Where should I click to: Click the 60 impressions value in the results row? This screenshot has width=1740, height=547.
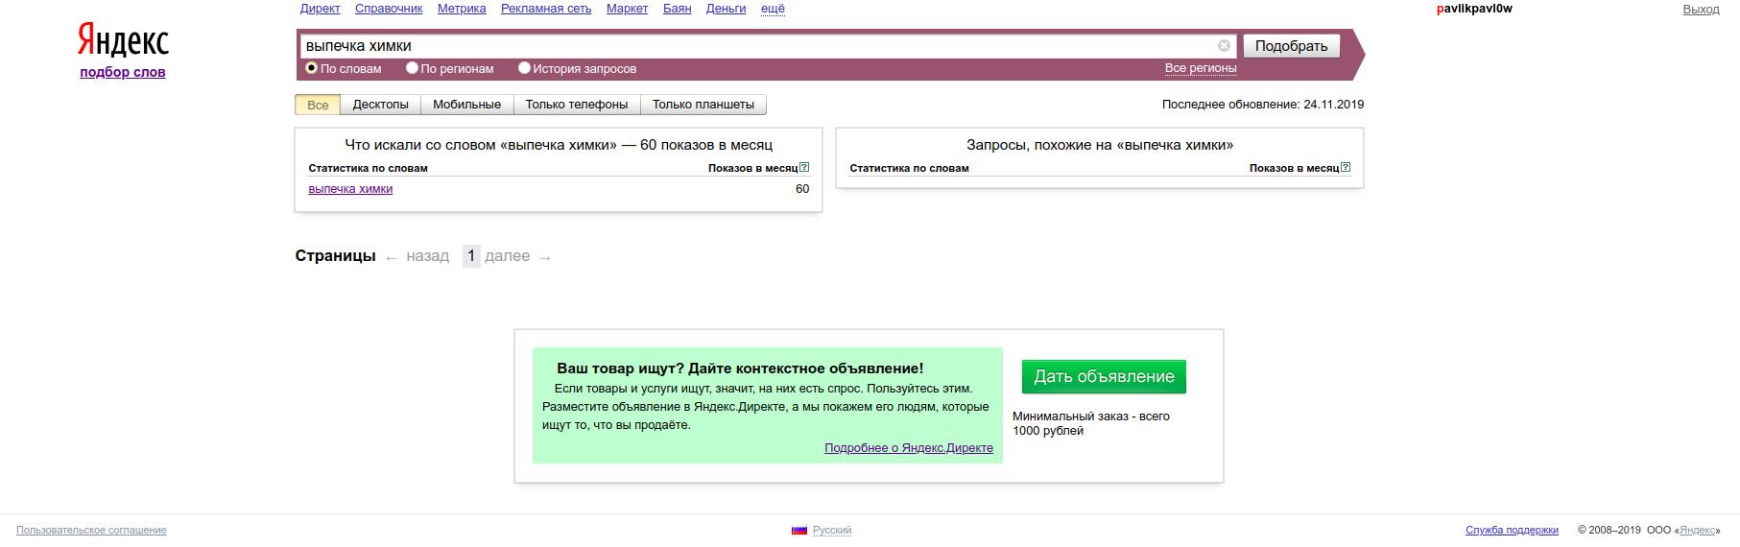click(802, 189)
